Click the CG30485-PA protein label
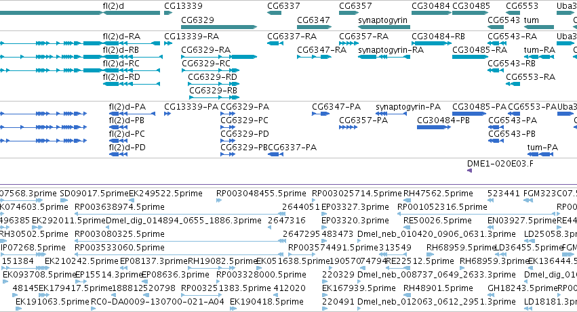 tap(479, 106)
